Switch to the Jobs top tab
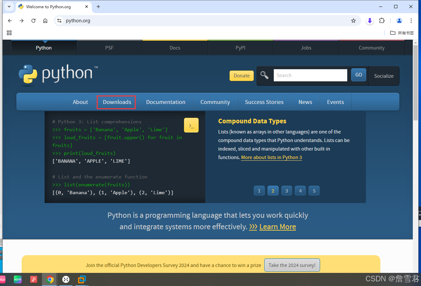The width and height of the screenshot is (421, 286). click(306, 48)
